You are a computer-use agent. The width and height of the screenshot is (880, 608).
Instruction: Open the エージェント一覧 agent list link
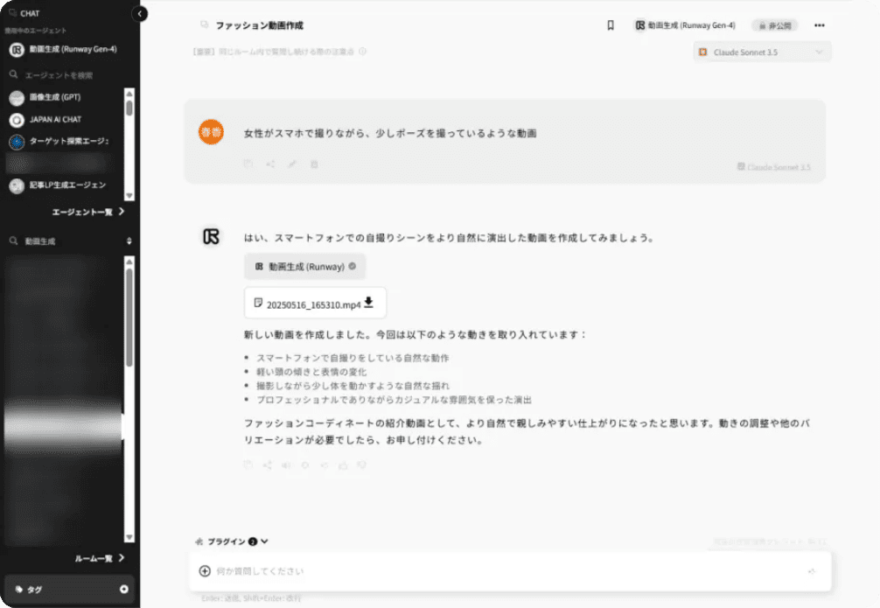(x=87, y=212)
